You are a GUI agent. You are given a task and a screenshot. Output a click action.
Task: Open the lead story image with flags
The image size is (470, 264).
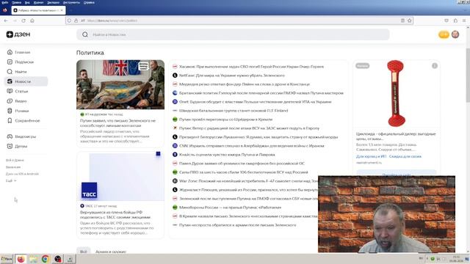(120, 85)
